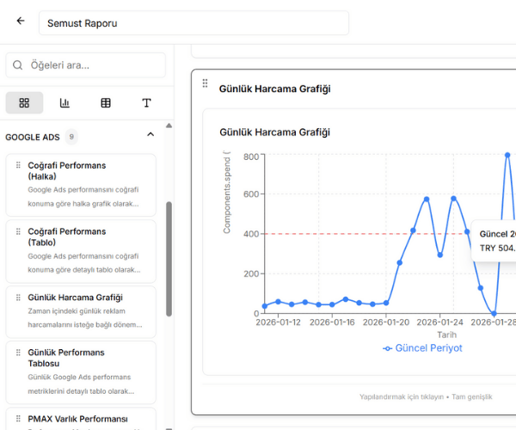Click the red dashed threshold line at 400
The image size is (516, 430).
(327, 234)
